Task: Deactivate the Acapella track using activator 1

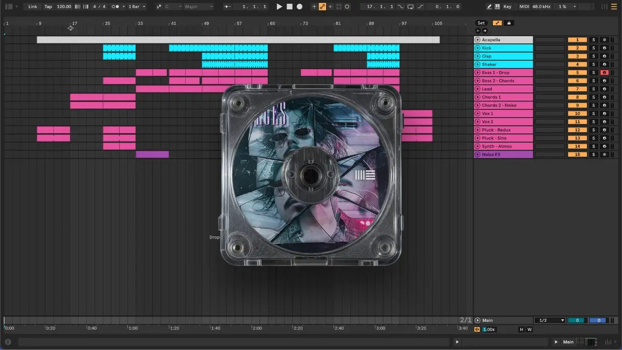Action: coord(577,40)
